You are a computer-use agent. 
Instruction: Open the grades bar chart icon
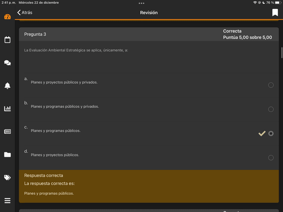(x=7, y=109)
